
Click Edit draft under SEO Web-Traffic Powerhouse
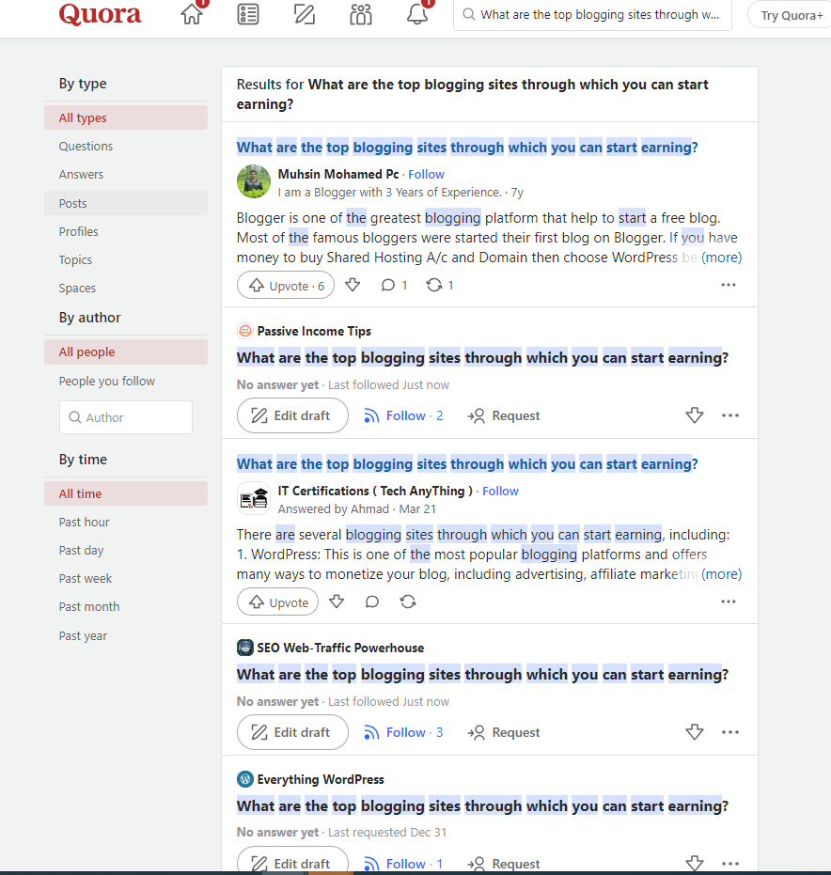point(292,732)
